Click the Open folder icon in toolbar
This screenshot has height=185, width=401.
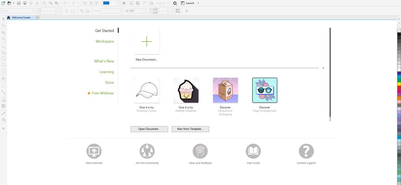[x=9, y=3]
